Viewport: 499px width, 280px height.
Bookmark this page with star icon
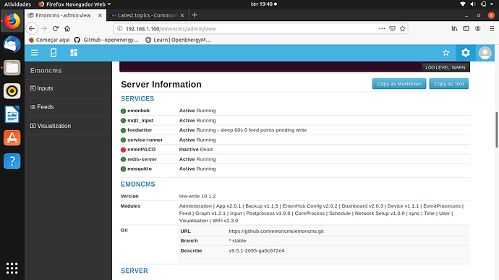click(403, 29)
